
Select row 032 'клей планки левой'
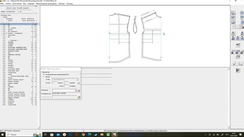[x=19, y=80]
